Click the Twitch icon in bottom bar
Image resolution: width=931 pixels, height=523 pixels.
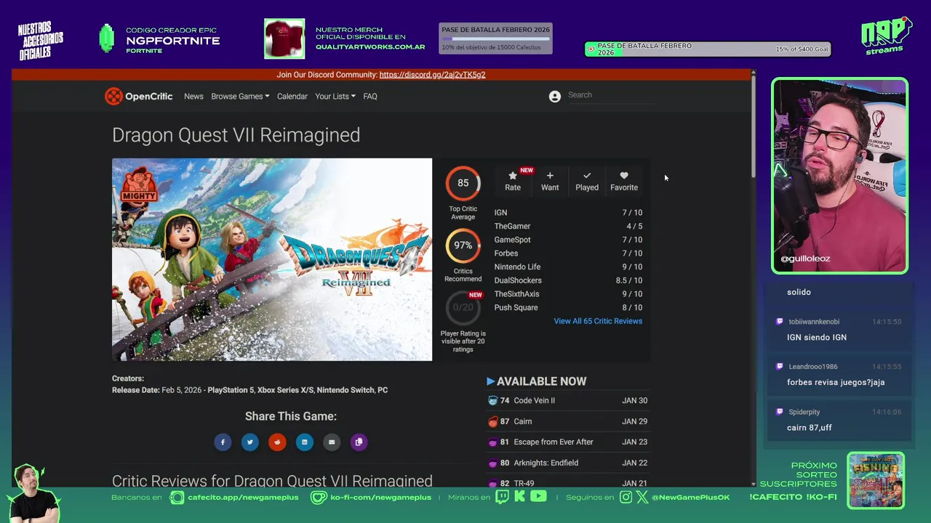[x=503, y=497]
